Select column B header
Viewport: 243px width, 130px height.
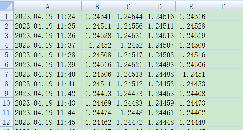point(97,6)
